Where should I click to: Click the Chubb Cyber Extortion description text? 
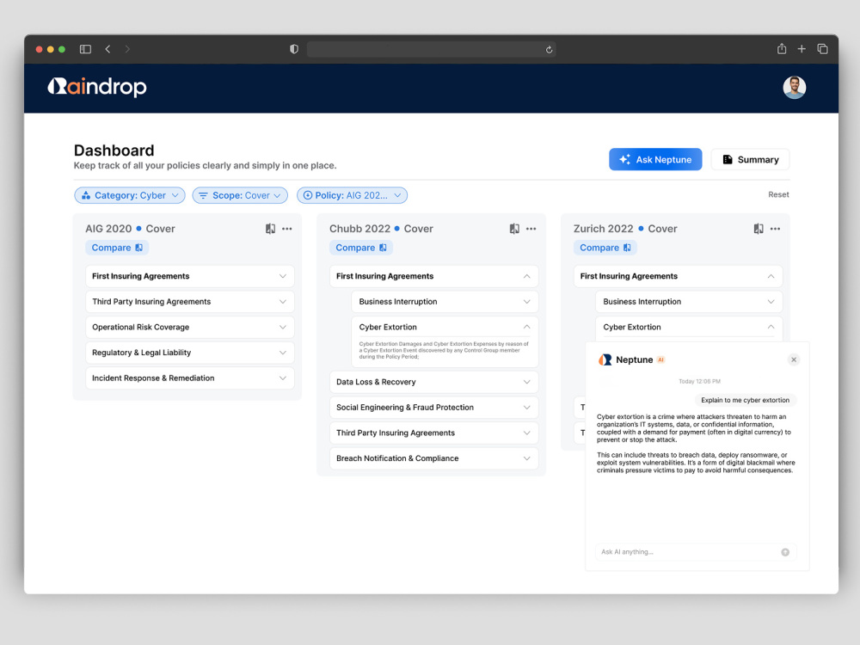pos(444,351)
